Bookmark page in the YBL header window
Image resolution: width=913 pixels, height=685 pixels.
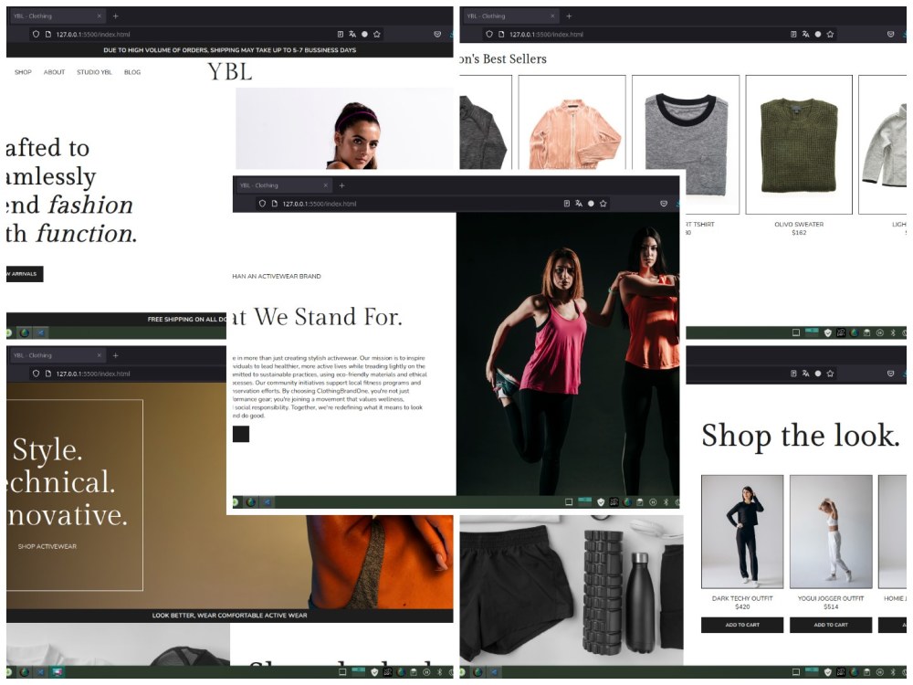click(x=377, y=35)
